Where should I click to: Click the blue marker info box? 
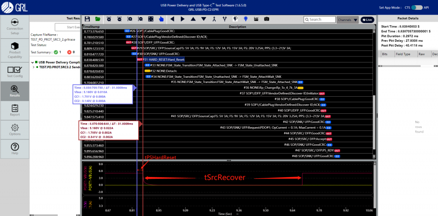pos(103,95)
